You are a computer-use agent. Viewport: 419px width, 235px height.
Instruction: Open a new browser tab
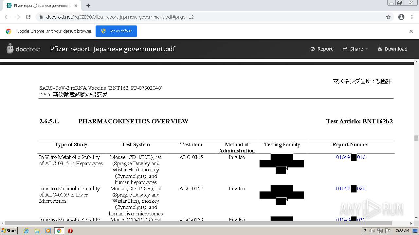pos(88,6)
